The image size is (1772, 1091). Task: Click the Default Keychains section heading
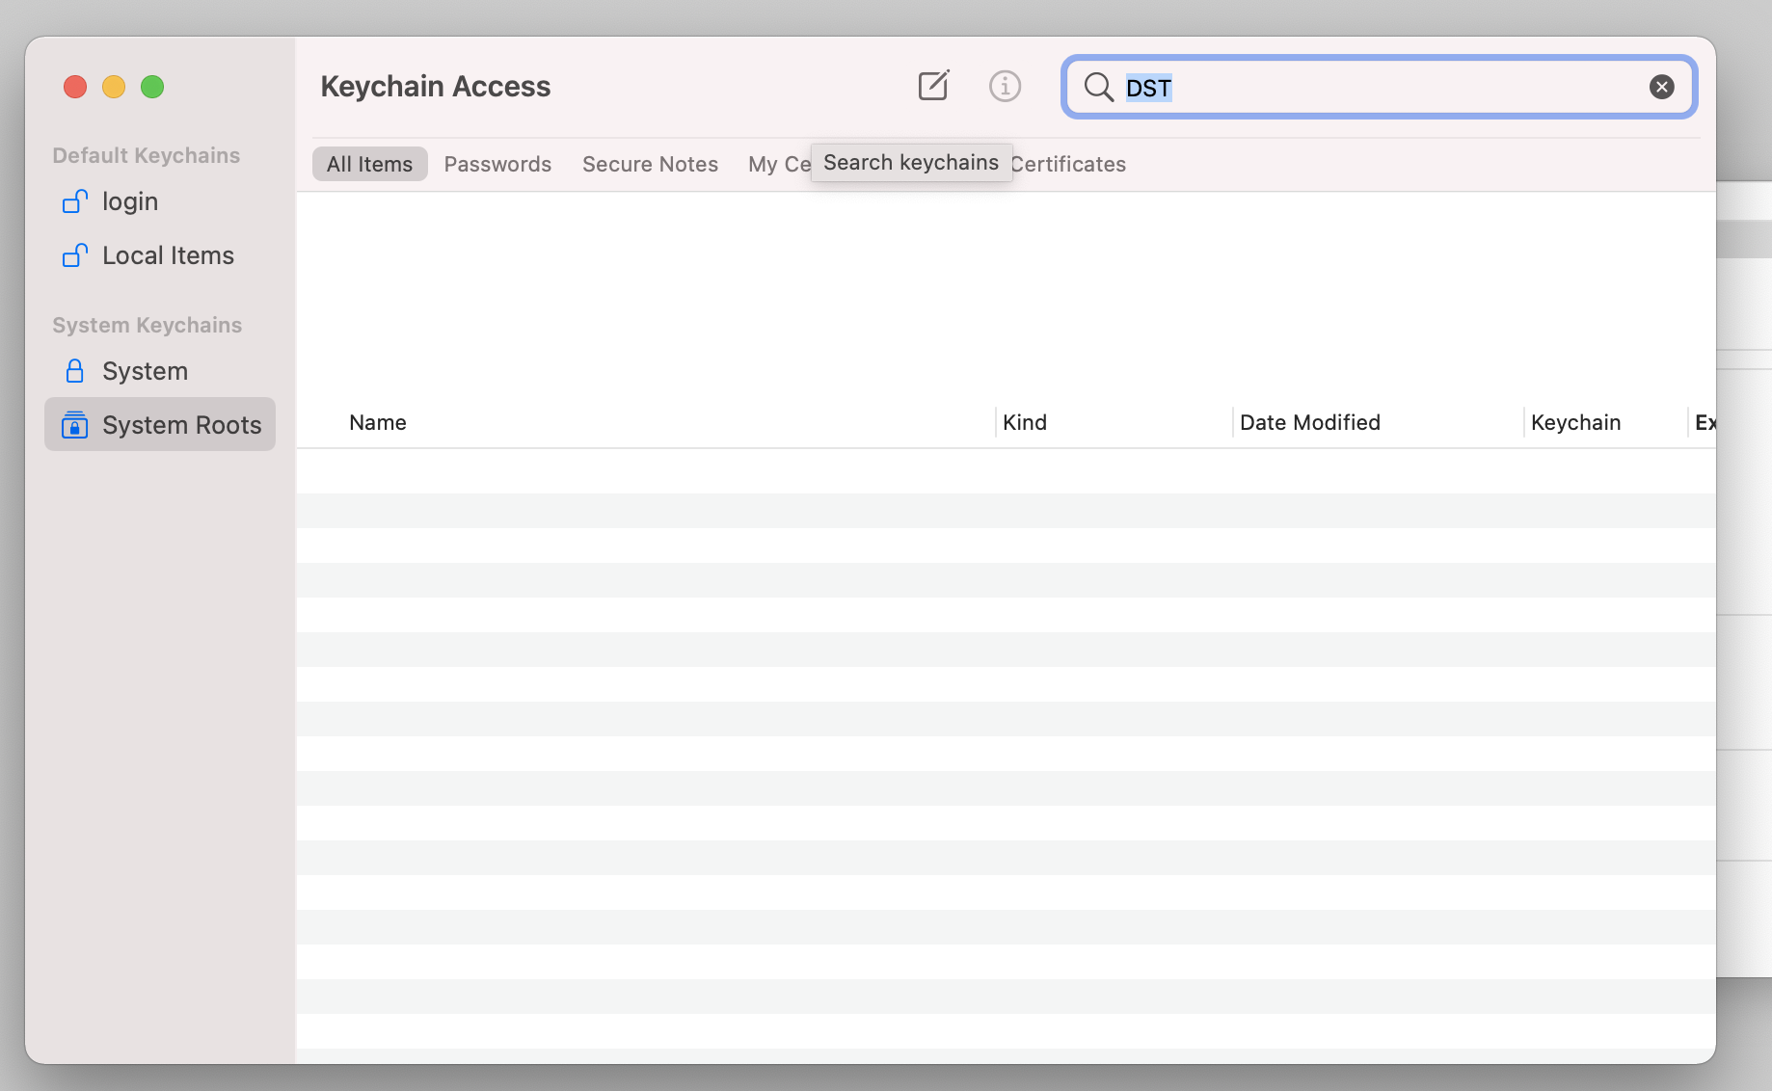point(147,155)
